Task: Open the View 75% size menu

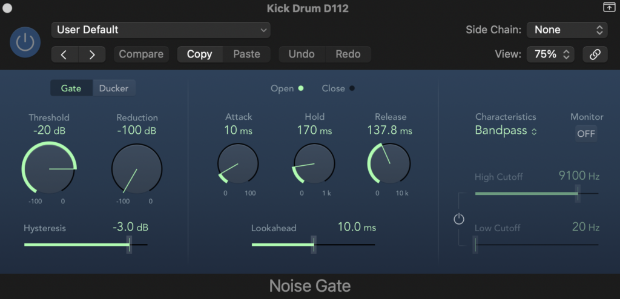Action: 550,54
